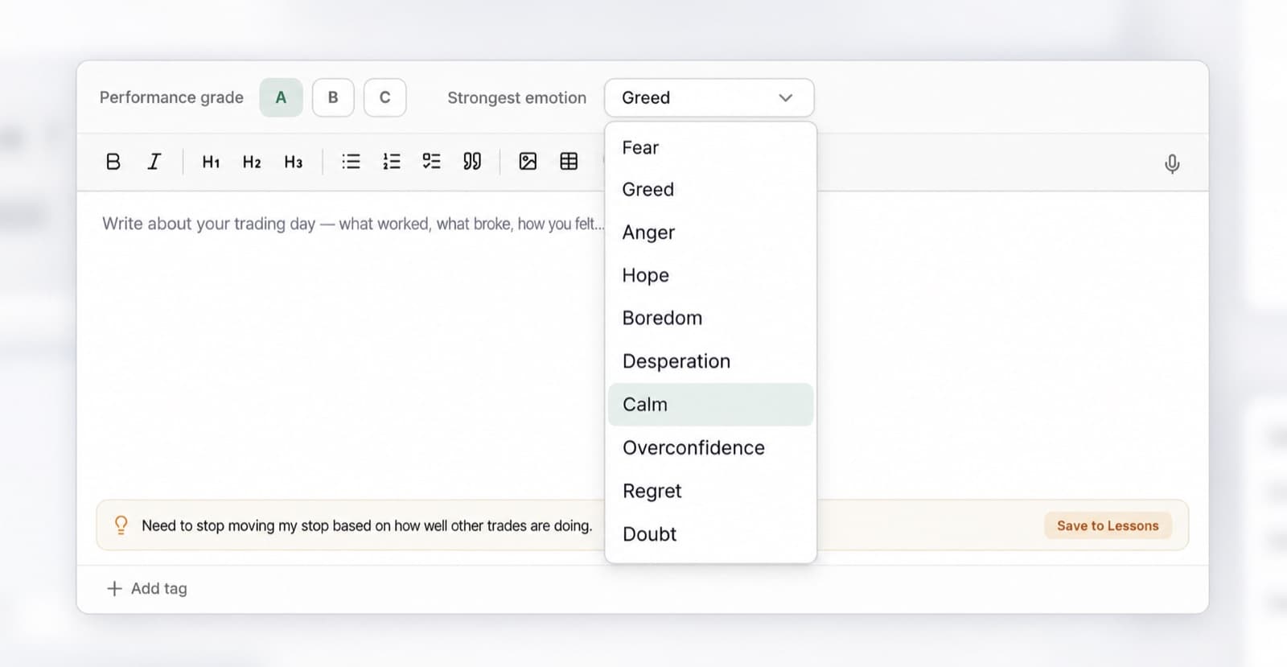This screenshot has height=667, width=1287.
Task: Click the lesson text about moving my stop
Action: coord(367,525)
